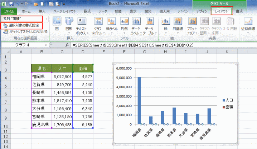Click the formula bar SERIES text
The image size is (257, 149).
coord(132,45)
